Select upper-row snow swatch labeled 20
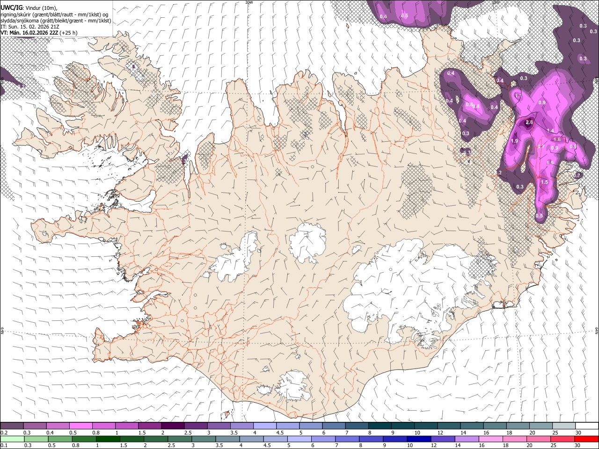 (x=541, y=426)
